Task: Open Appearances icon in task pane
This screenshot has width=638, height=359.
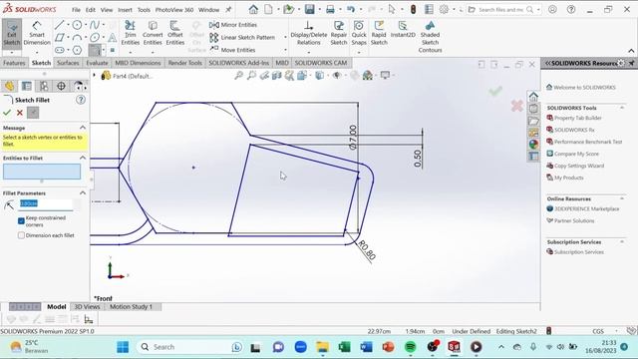Action: (533, 144)
